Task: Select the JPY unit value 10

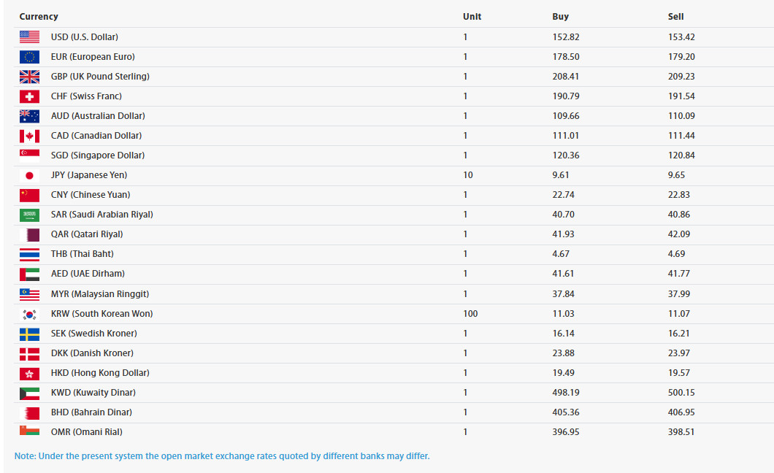Action: point(468,175)
